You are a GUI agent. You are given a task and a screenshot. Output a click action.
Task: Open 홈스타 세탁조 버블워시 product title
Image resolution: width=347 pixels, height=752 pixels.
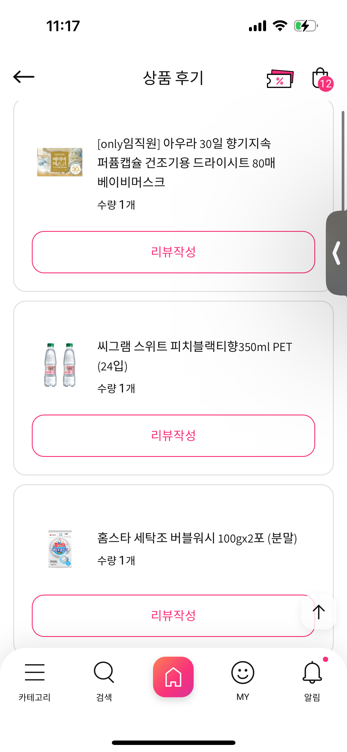[197, 538]
